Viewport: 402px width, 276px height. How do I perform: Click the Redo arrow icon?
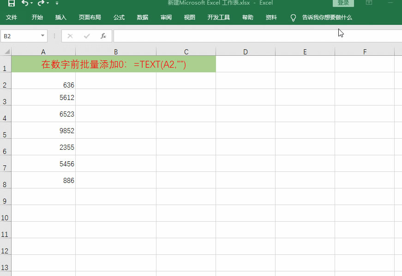tap(41, 3)
